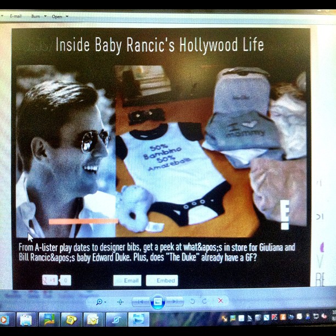Open the zoom magnifier control
This screenshot has height=336, width=336.
(x=99, y=302)
